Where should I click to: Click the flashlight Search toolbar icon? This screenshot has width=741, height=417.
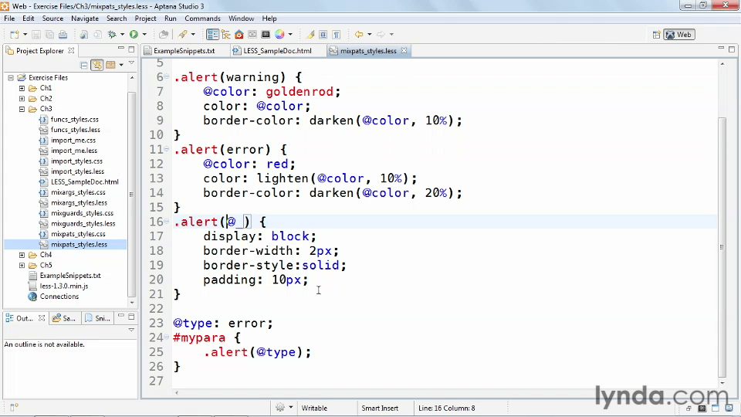tap(183, 35)
